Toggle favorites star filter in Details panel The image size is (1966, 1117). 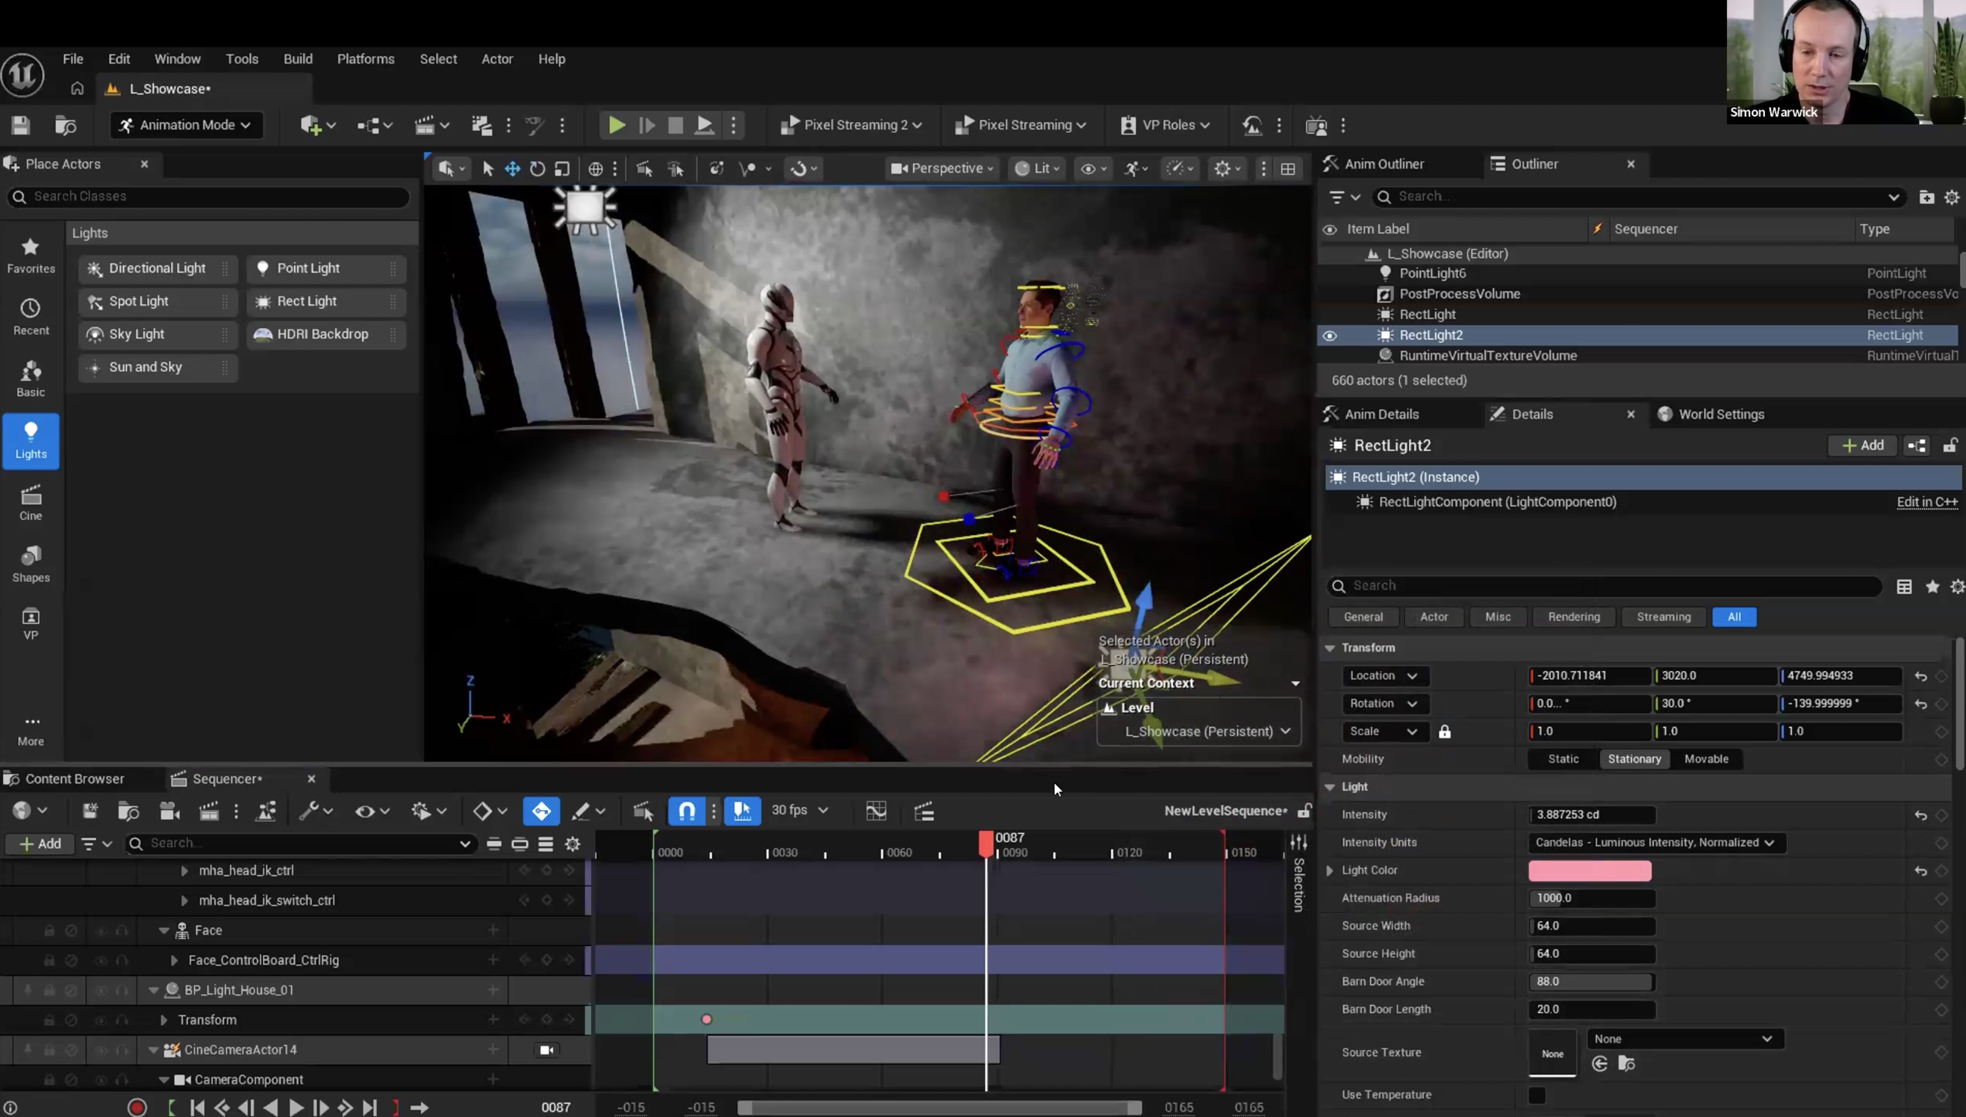tap(1932, 587)
